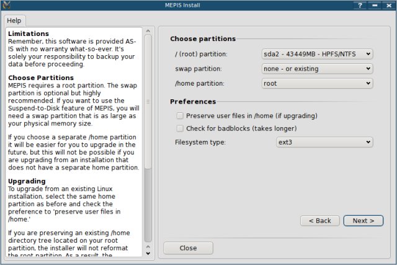Viewport: 397px width, 265px height.
Task: Click the '/ (root) partition:' label
Action: click(201, 54)
